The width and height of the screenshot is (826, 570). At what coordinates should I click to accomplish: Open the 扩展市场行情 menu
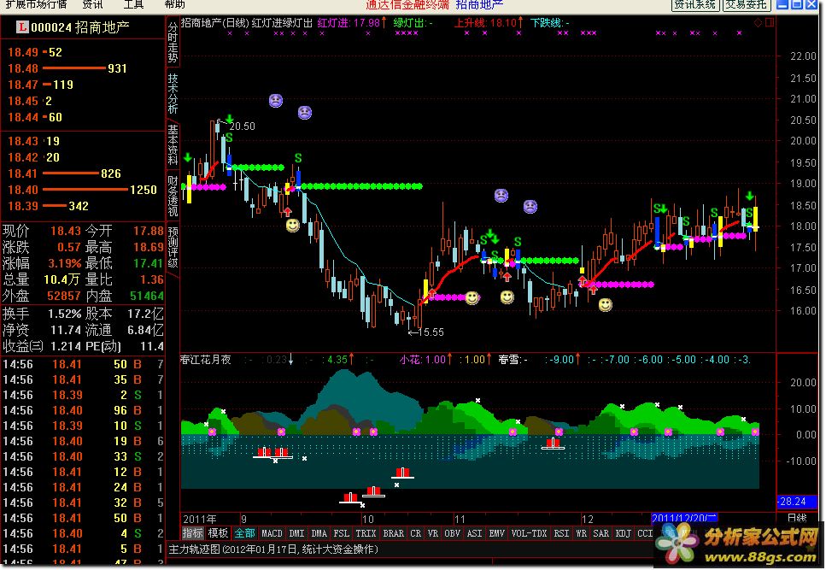pyautogui.click(x=37, y=5)
